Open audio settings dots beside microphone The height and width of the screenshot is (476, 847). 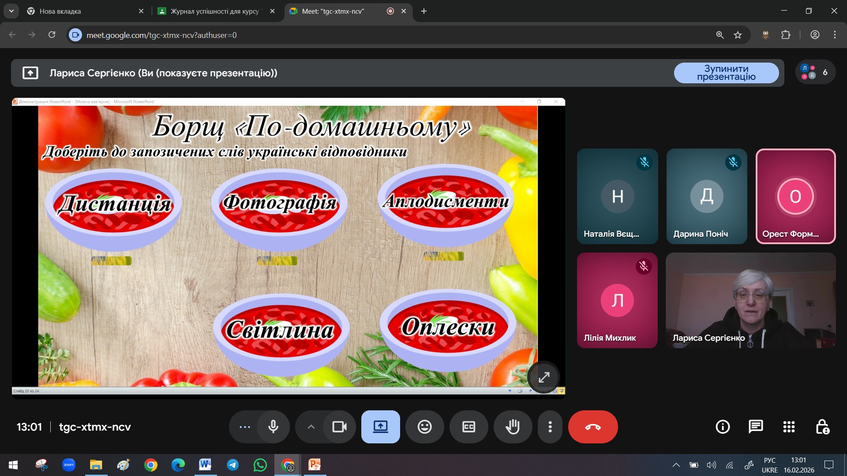click(x=244, y=427)
